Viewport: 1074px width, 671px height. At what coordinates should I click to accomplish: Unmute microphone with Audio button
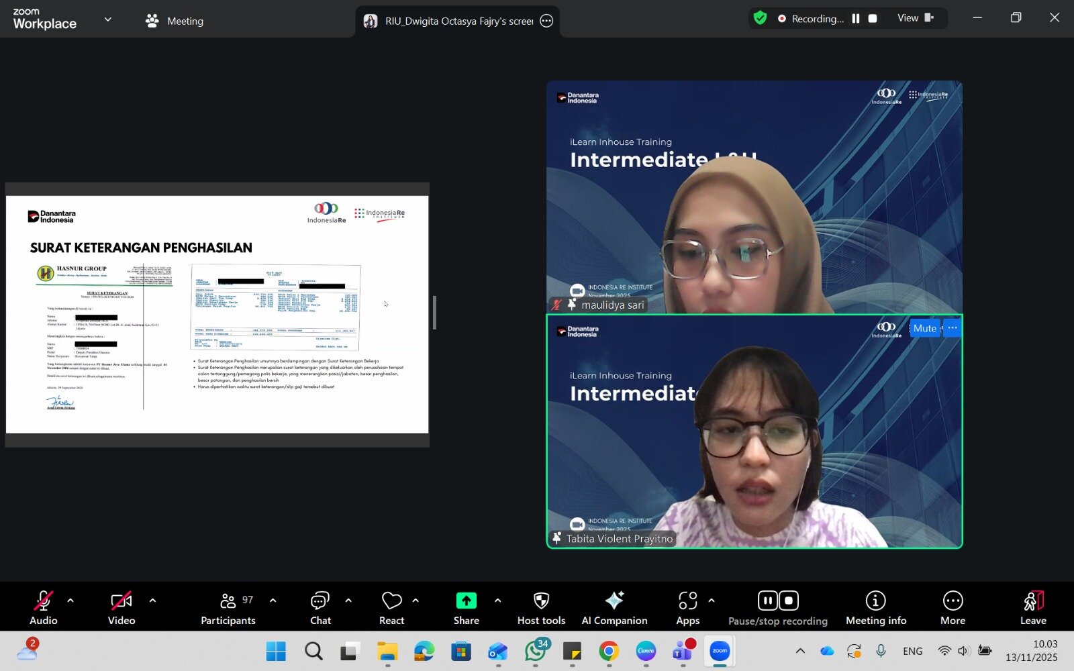tap(44, 601)
